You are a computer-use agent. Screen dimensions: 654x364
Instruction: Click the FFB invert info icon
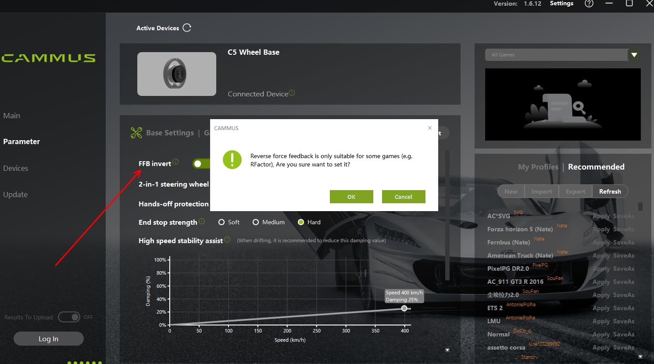pyautogui.click(x=175, y=162)
